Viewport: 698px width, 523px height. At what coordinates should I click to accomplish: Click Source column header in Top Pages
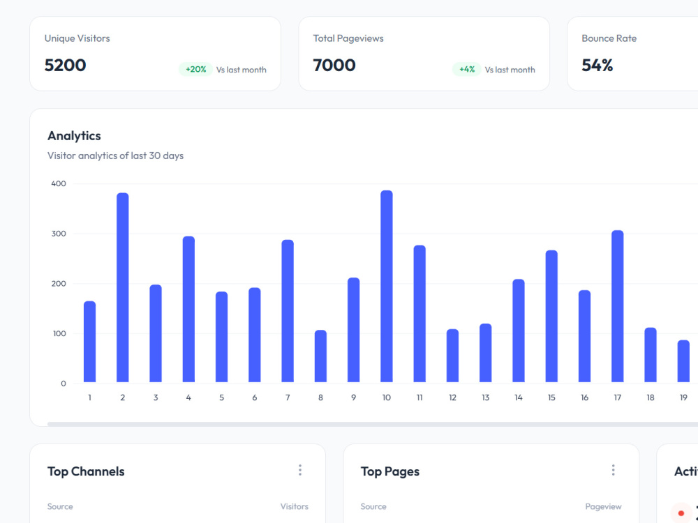click(x=373, y=506)
